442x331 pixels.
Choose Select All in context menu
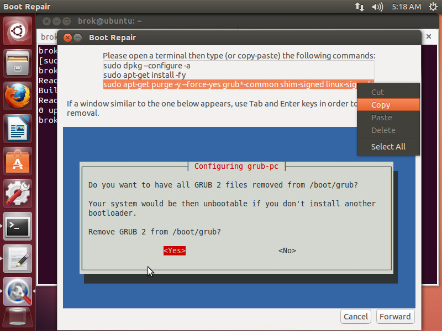pyautogui.click(x=388, y=146)
